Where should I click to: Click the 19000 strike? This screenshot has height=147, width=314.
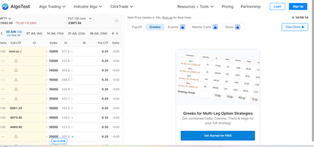[53, 117]
